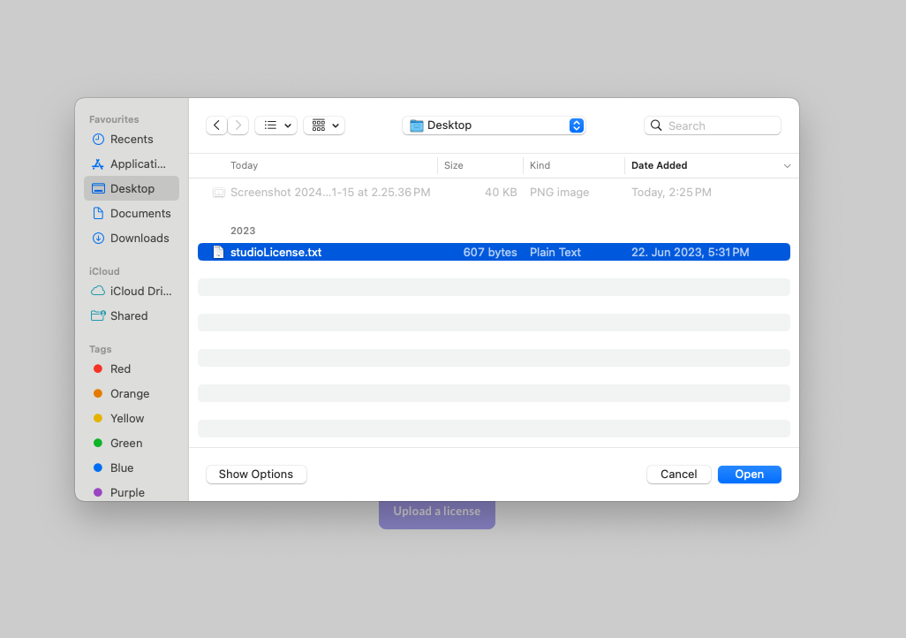Open the list view options dropdown
The width and height of the screenshot is (906, 638).
[276, 125]
